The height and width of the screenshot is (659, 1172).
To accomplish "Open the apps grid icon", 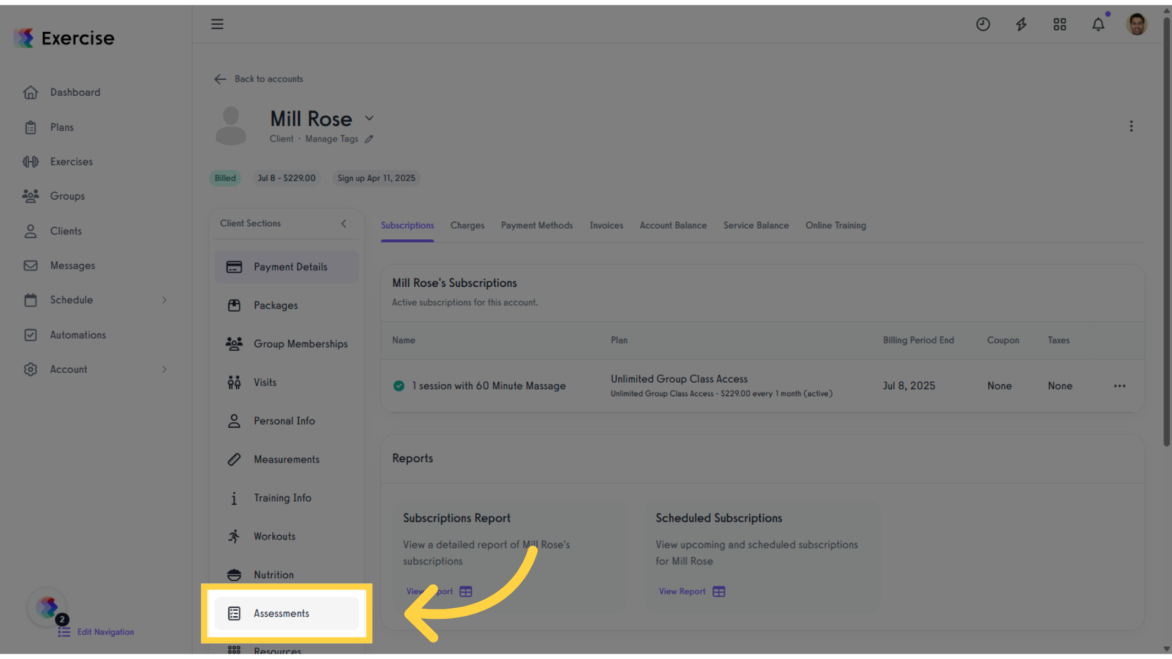I will (1060, 24).
